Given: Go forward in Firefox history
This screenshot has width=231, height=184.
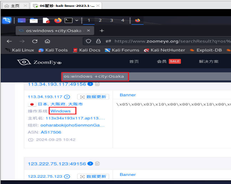Looking at the screenshot, I should (22, 41).
